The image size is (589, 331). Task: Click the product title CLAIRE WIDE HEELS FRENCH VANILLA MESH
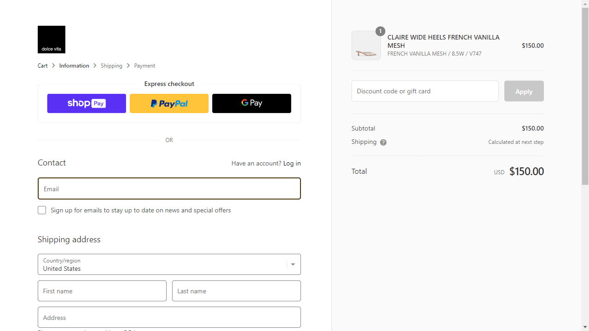tap(444, 41)
